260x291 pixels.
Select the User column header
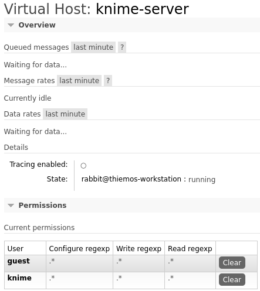pyautogui.click(x=15, y=249)
